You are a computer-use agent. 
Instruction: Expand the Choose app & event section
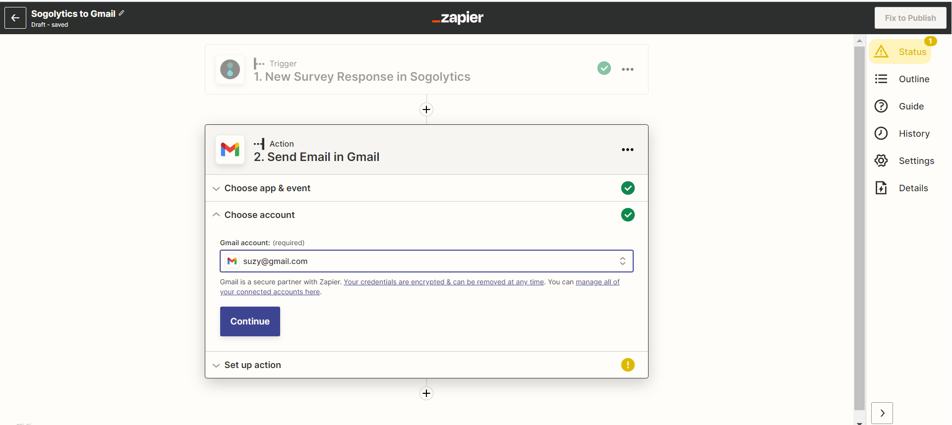coord(267,188)
